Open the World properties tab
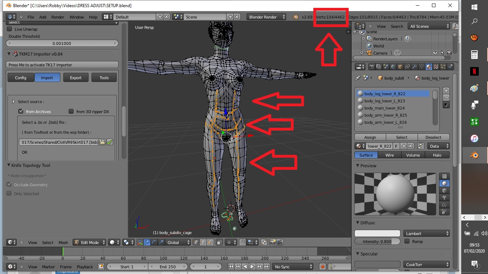 coord(393,67)
